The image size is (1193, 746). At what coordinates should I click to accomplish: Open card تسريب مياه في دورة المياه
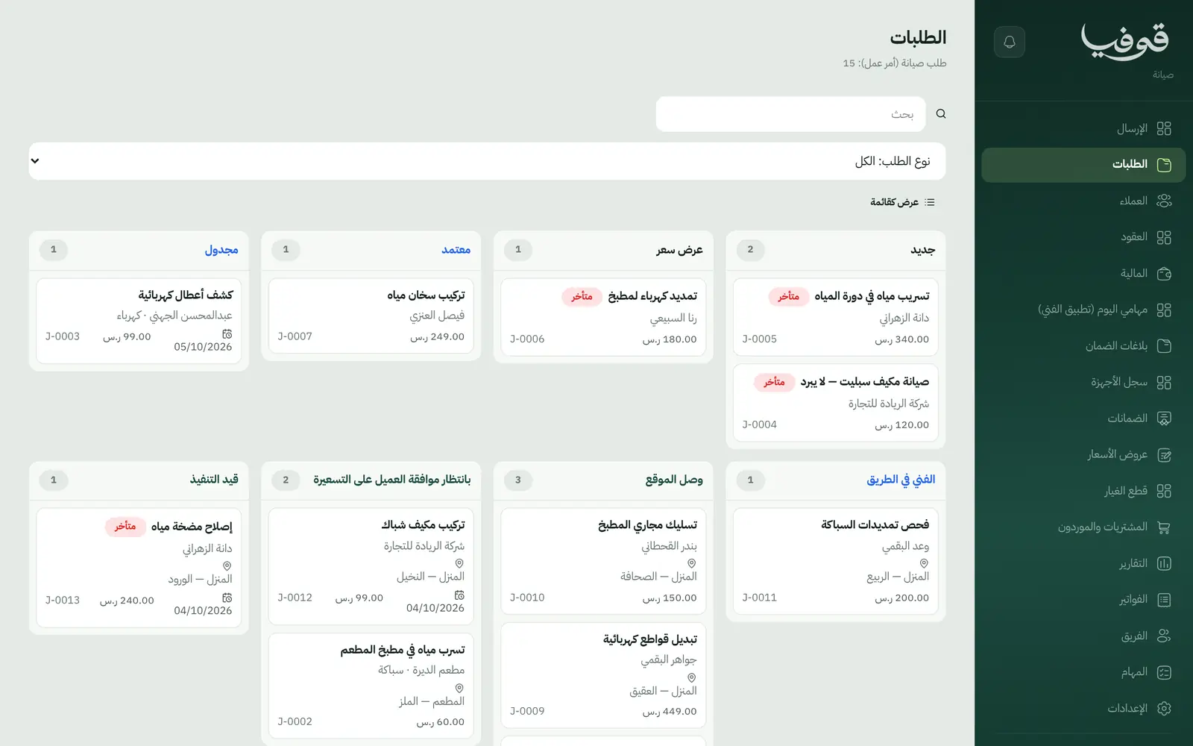point(836,317)
